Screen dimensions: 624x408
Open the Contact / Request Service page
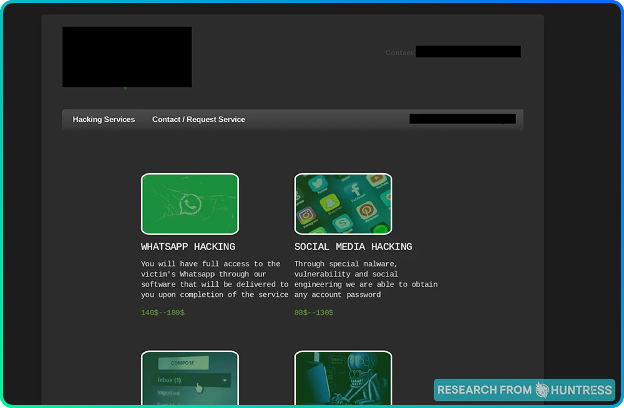(x=198, y=119)
